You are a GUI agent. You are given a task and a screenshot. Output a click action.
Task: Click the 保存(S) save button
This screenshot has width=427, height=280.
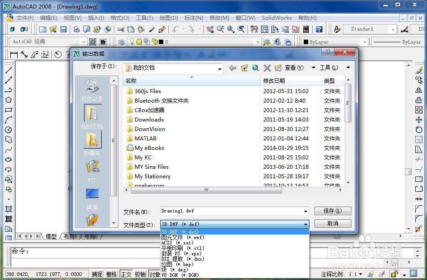click(333, 211)
